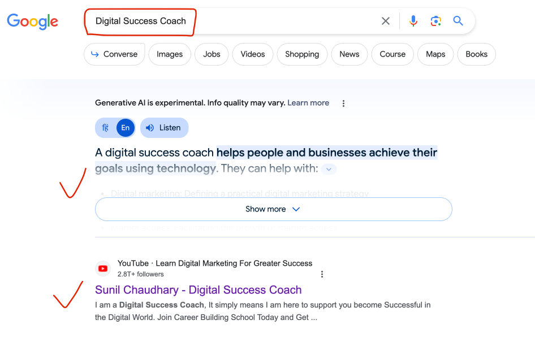Open the three-dot menu beside Learn more
The image size is (535, 346).
[343, 103]
